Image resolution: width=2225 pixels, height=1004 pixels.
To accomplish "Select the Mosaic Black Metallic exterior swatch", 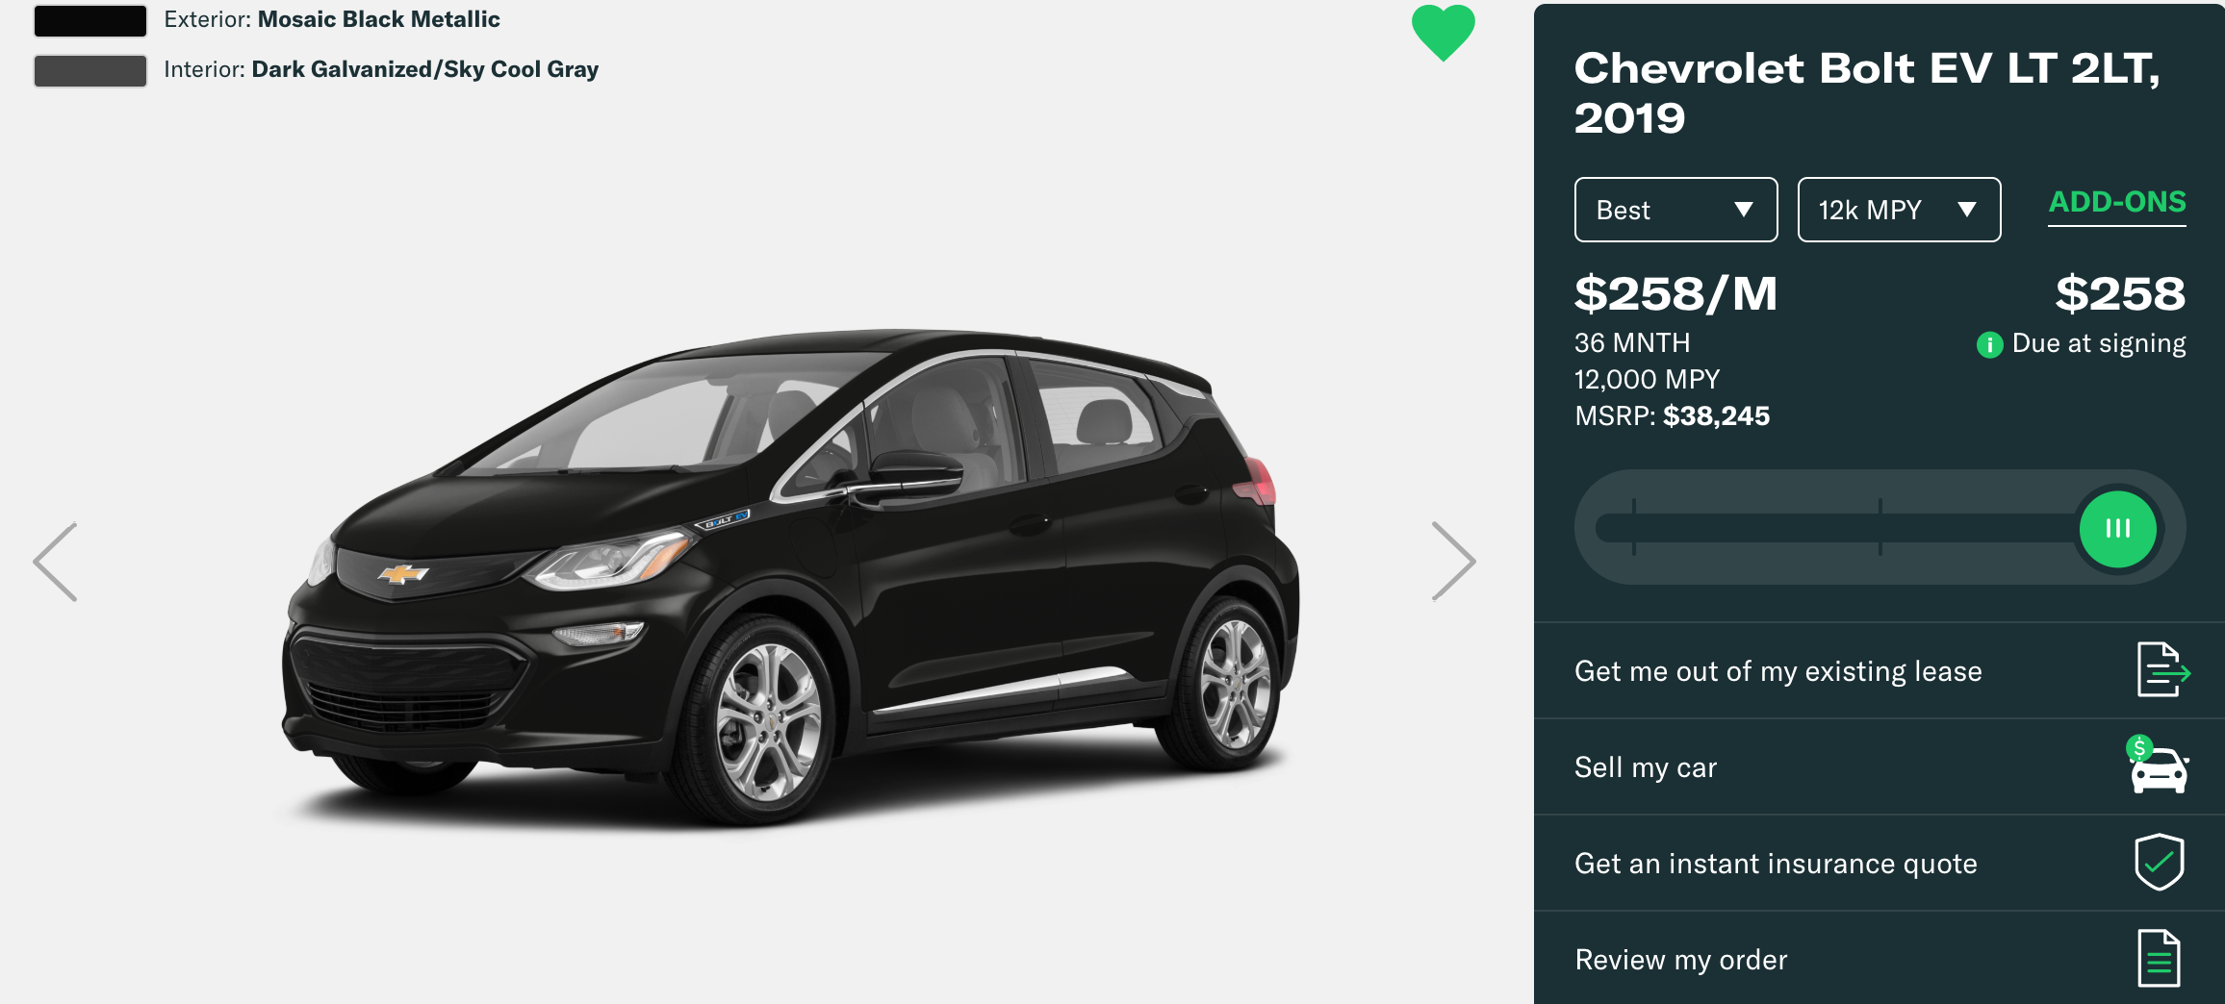I will pyautogui.click(x=90, y=20).
